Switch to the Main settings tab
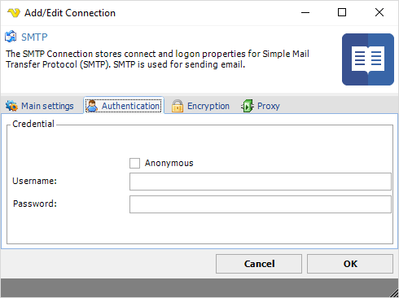The width and height of the screenshot is (399, 298). (40, 106)
